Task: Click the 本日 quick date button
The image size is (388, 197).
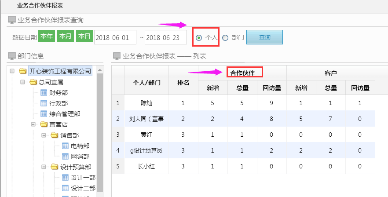Action: 84,36
